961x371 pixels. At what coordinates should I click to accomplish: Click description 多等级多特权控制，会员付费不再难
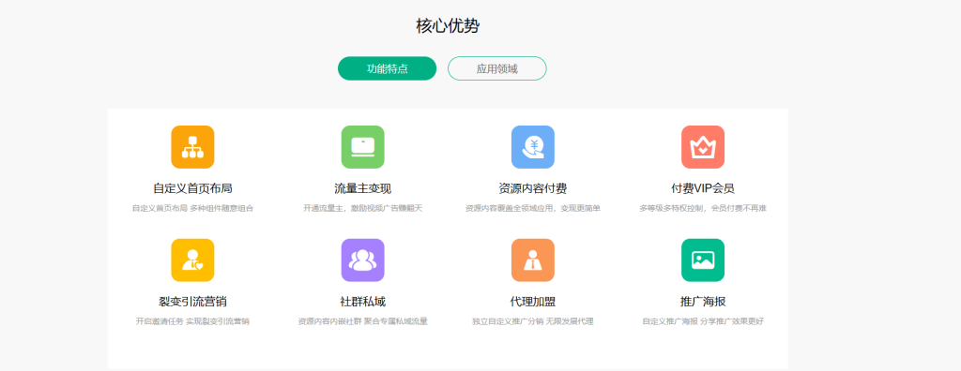[703, 208]
